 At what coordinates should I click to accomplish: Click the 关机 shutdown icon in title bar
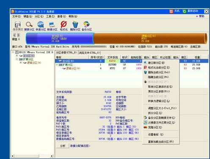pyautogui.click(x=171, y=11)
